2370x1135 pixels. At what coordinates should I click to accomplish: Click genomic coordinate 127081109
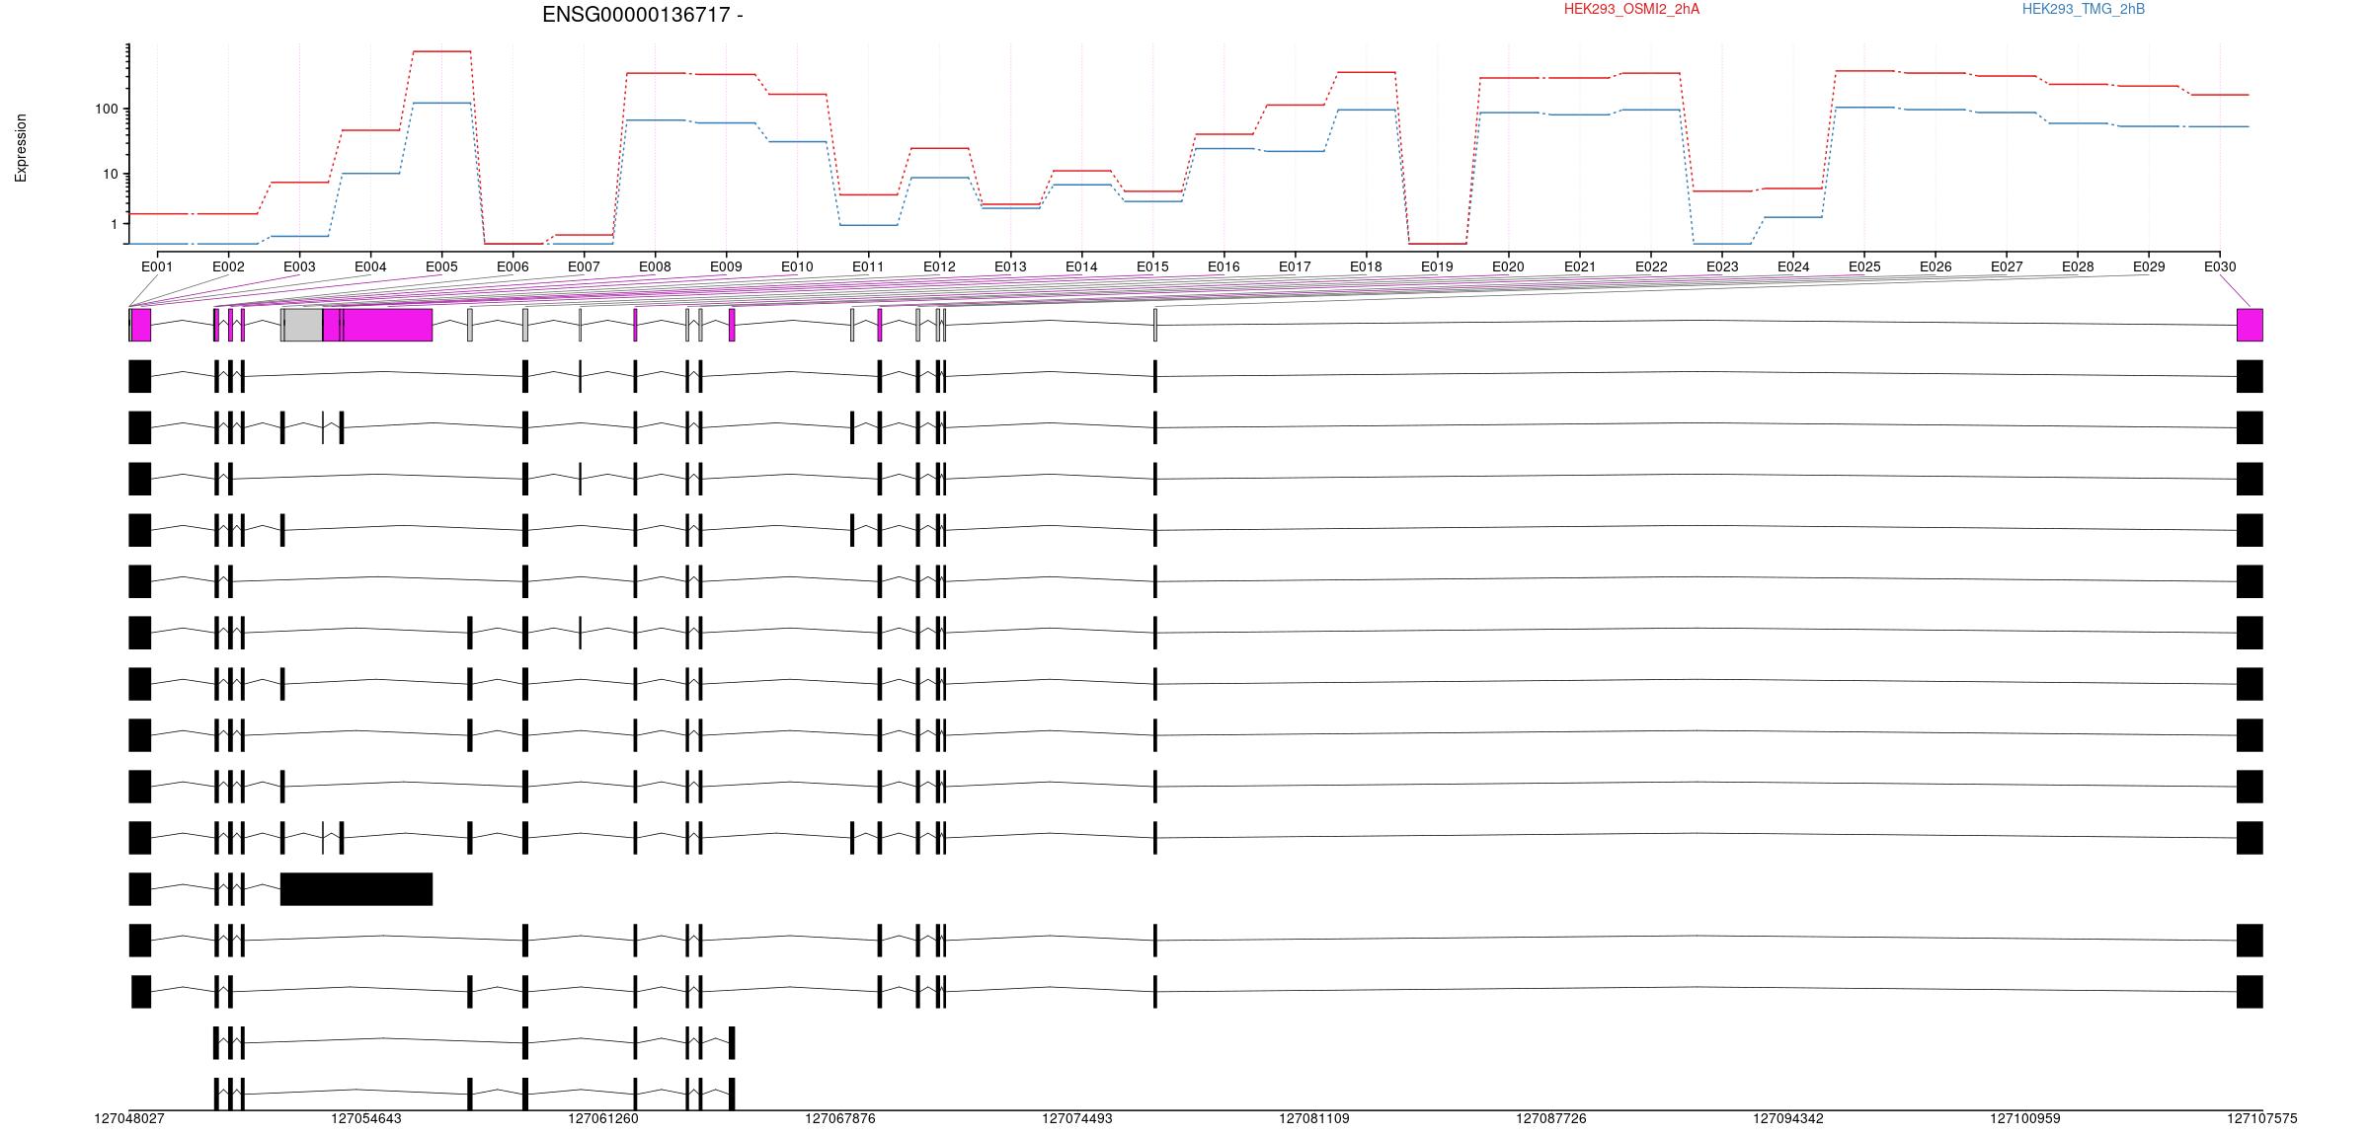click(x=1314, y=1118)
